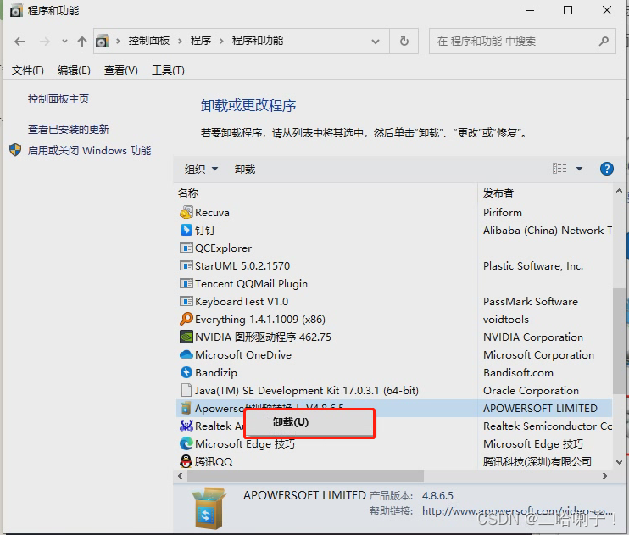Click the change view layout icon

pos(559,169)
